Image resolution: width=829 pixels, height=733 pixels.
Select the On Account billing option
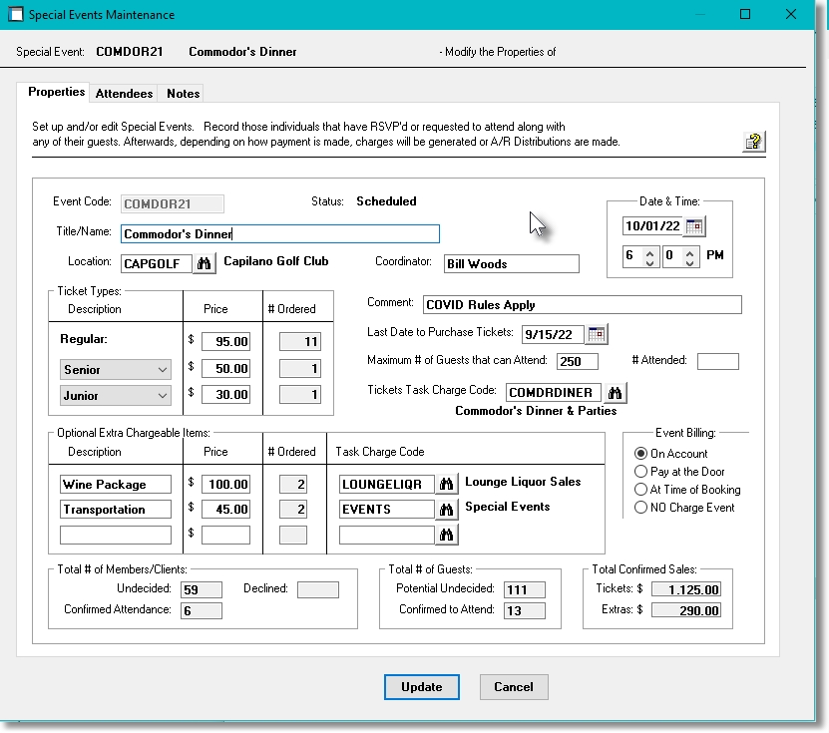(x=641, y=454)
